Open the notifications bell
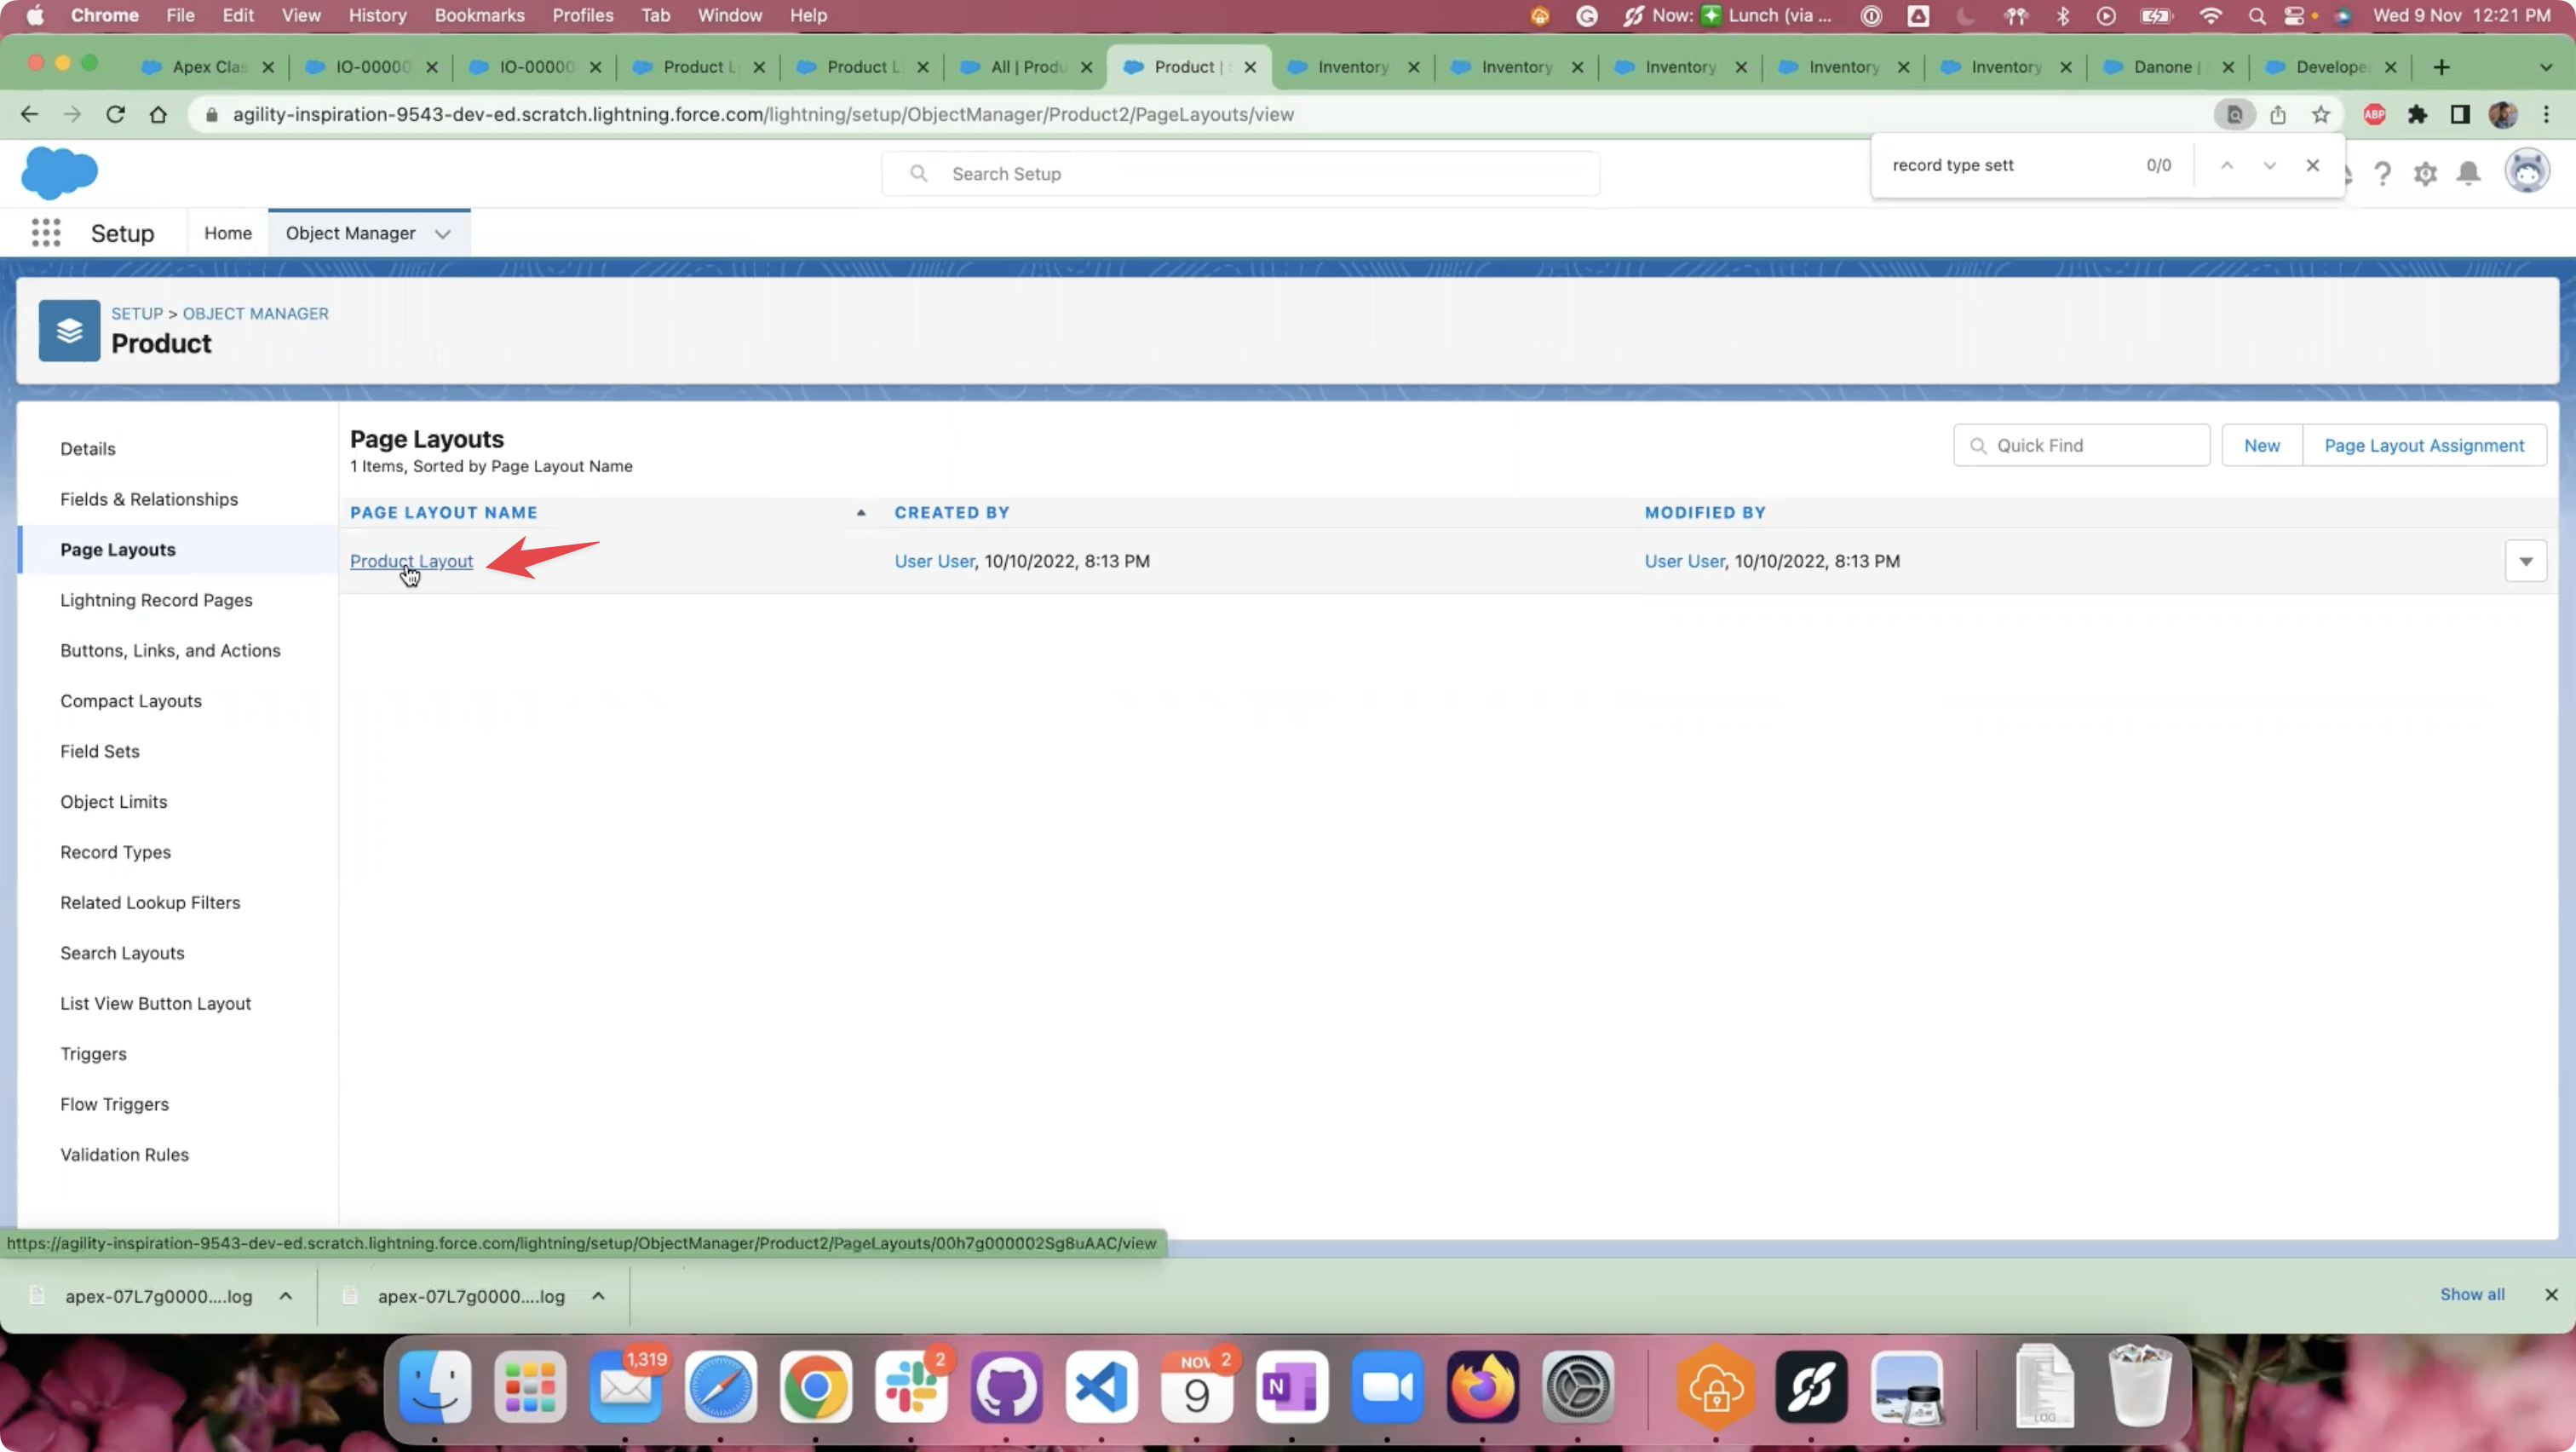This screenshot has height=1452, width=2576. coord(2468,174)
